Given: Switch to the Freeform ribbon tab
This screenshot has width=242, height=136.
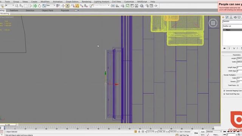Looking at the screenshot, I should click(14, 11).
